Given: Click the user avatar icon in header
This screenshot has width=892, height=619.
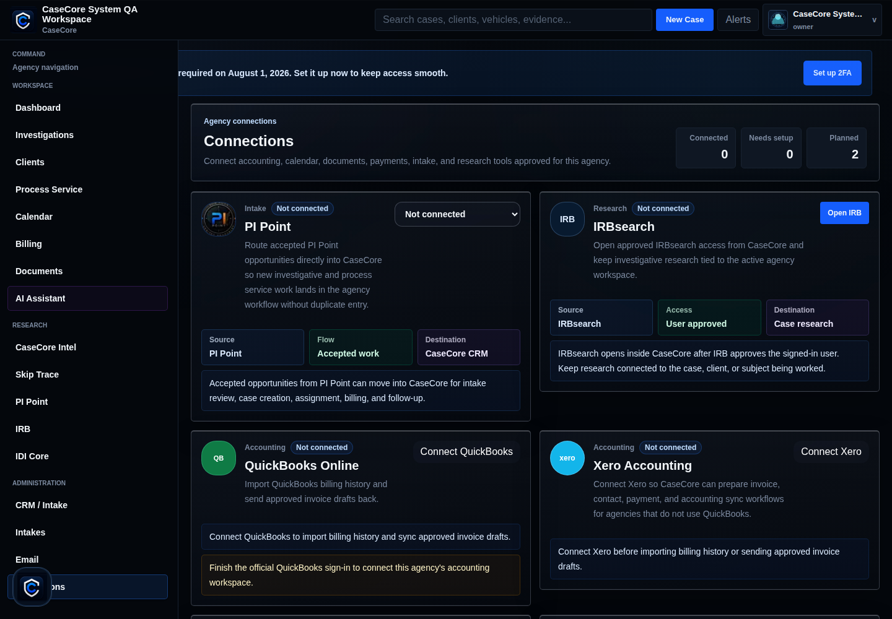Looking at the screenshot, I should click(x=778, y=20).
